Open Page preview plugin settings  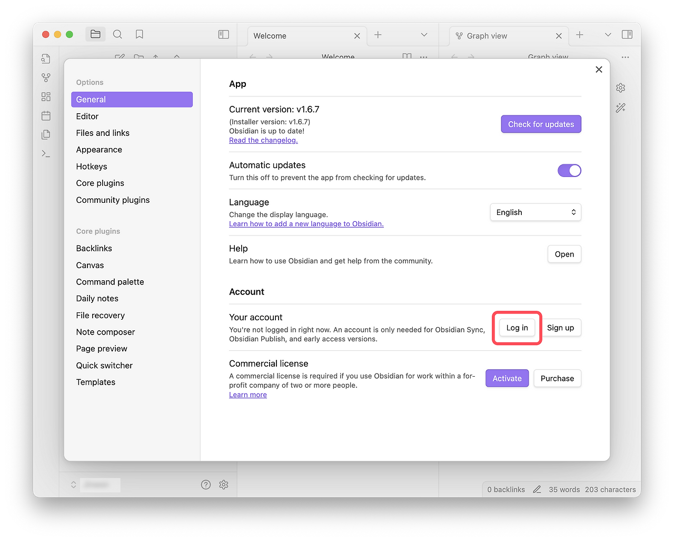tap(132, 349)
